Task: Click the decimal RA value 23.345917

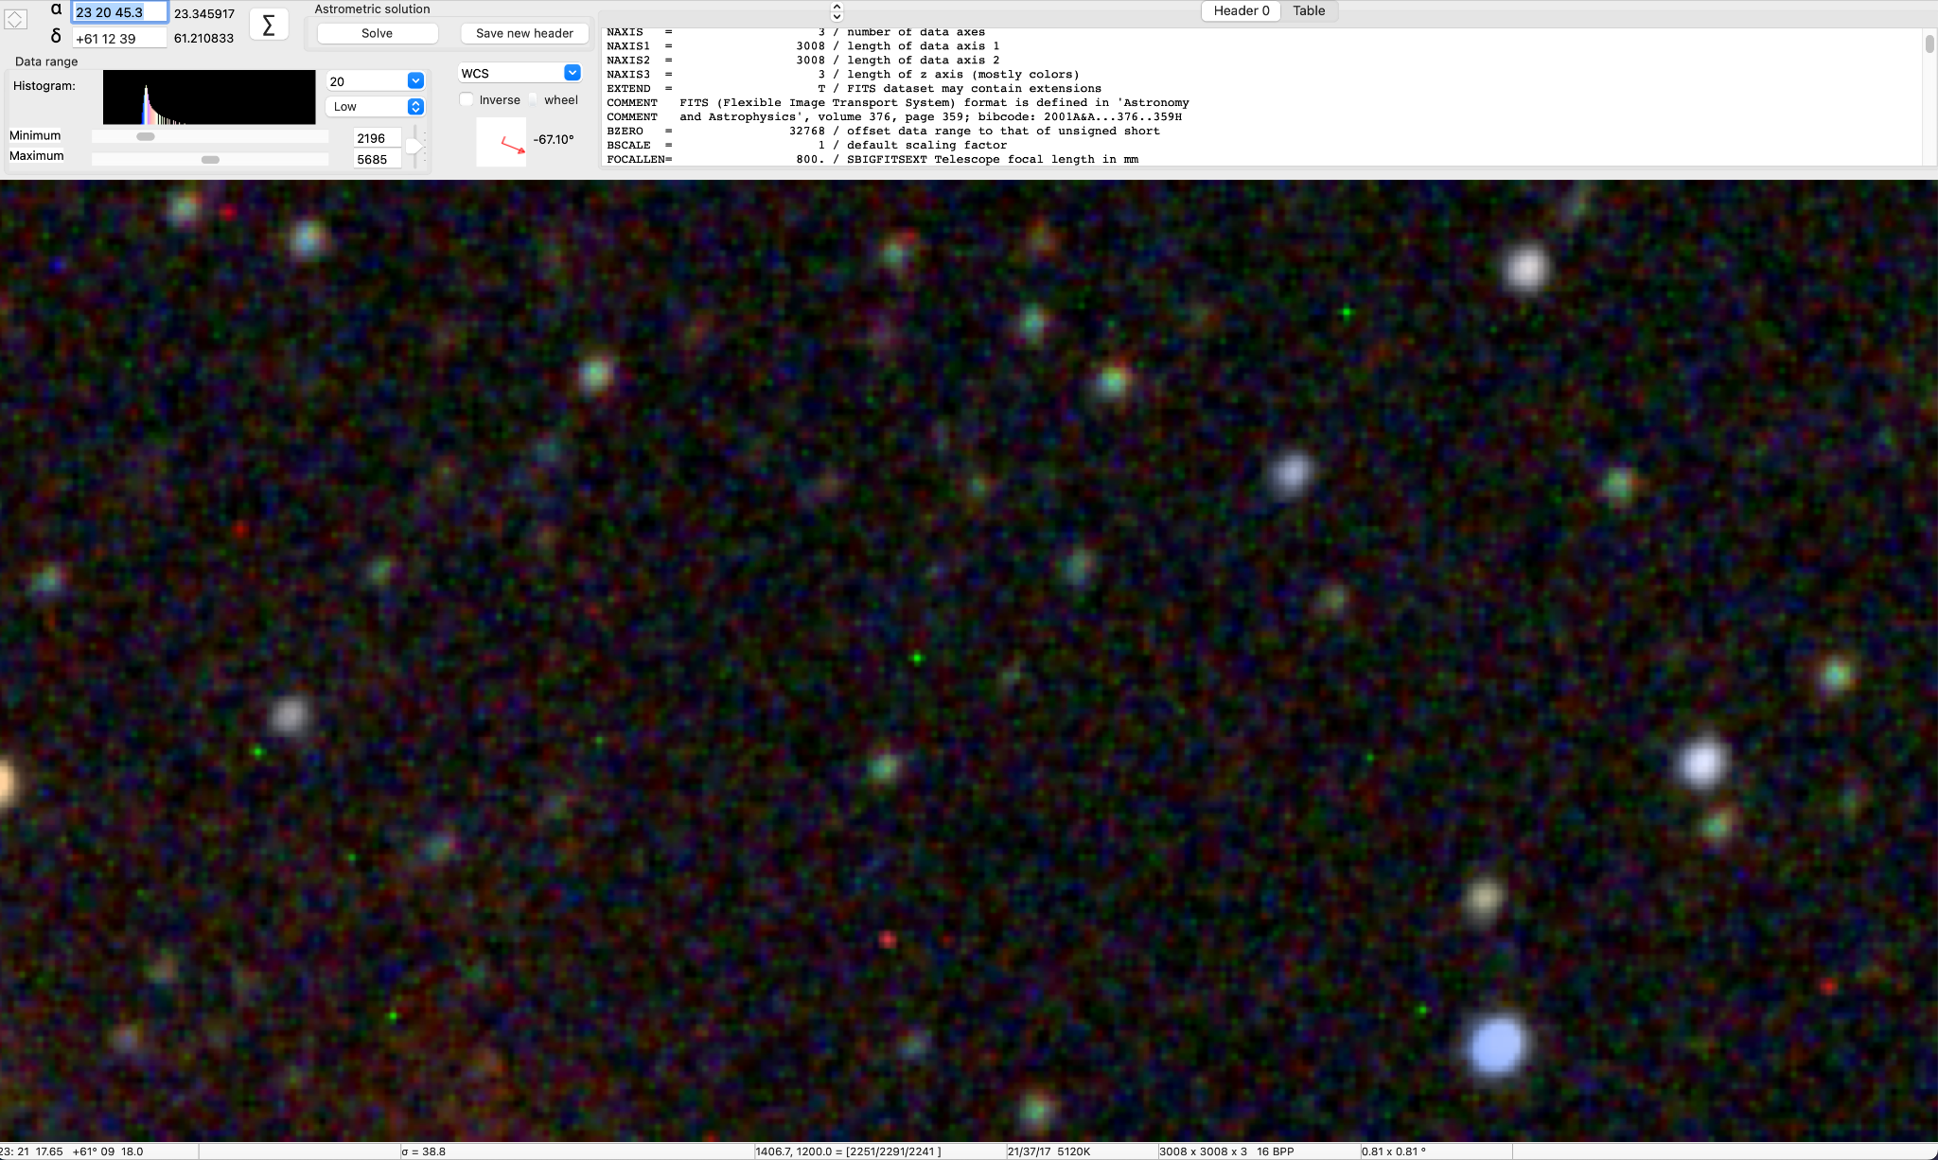Action: 204,14
